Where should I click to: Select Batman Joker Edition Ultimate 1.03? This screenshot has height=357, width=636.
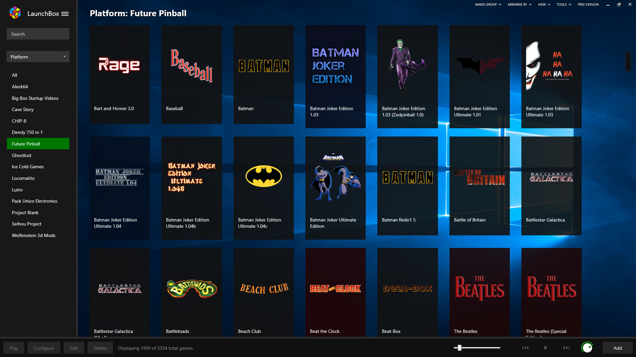(x=551, y=77)
